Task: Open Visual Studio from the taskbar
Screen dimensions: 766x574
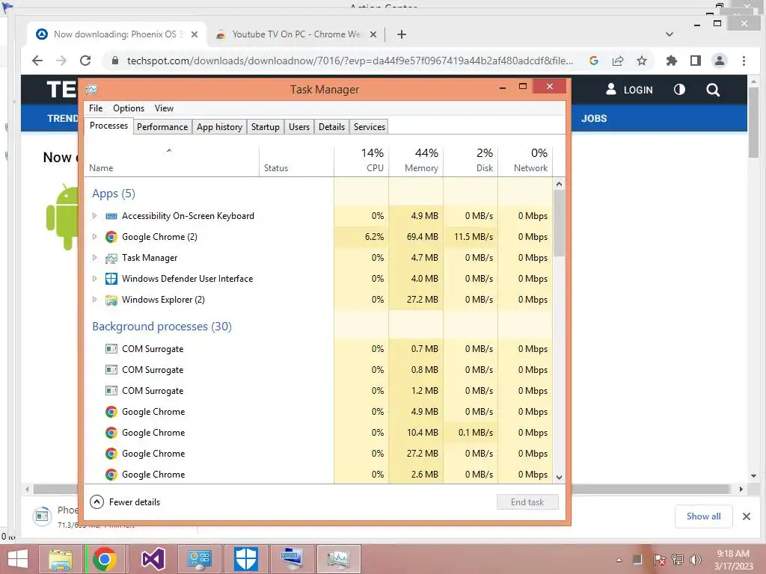Action: coord(153,559)
